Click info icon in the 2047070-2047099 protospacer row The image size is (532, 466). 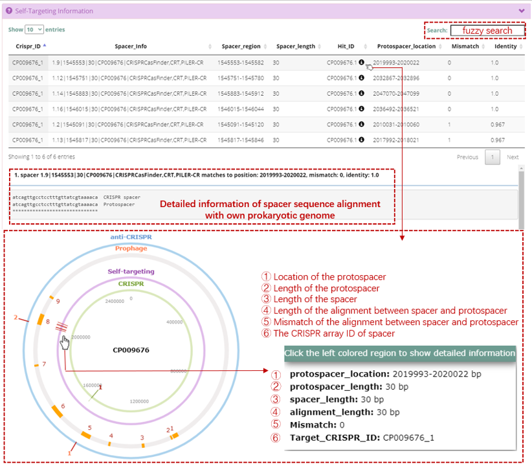tap(361, 94)
